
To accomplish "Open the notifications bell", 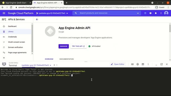I will [x=156, y=13].
